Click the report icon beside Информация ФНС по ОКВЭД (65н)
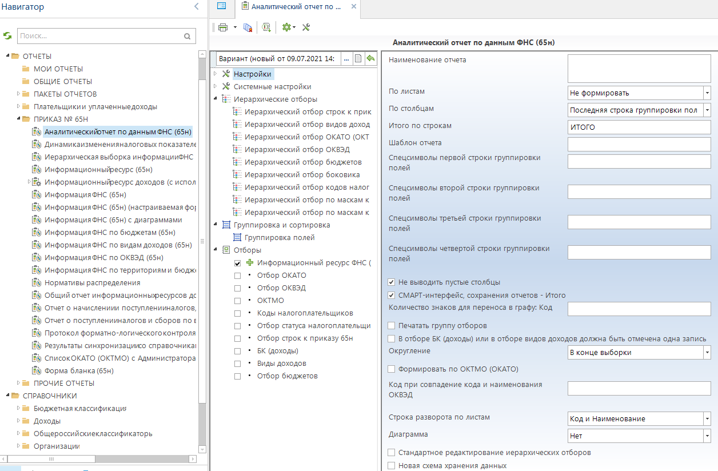 point(37,257)
